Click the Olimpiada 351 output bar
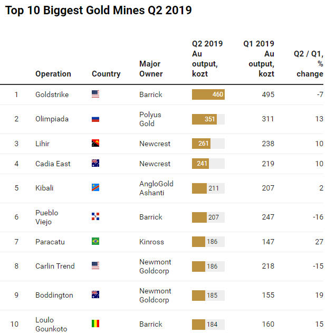 (x=205, y=119)
